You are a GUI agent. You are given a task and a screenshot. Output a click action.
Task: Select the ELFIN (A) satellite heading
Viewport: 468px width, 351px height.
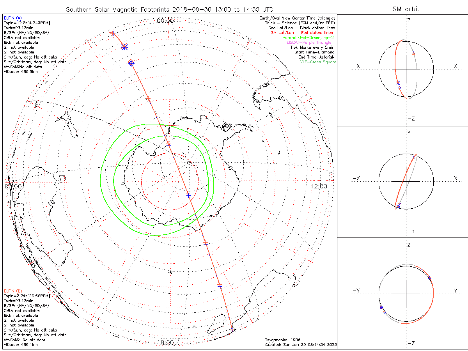(13, 18)
